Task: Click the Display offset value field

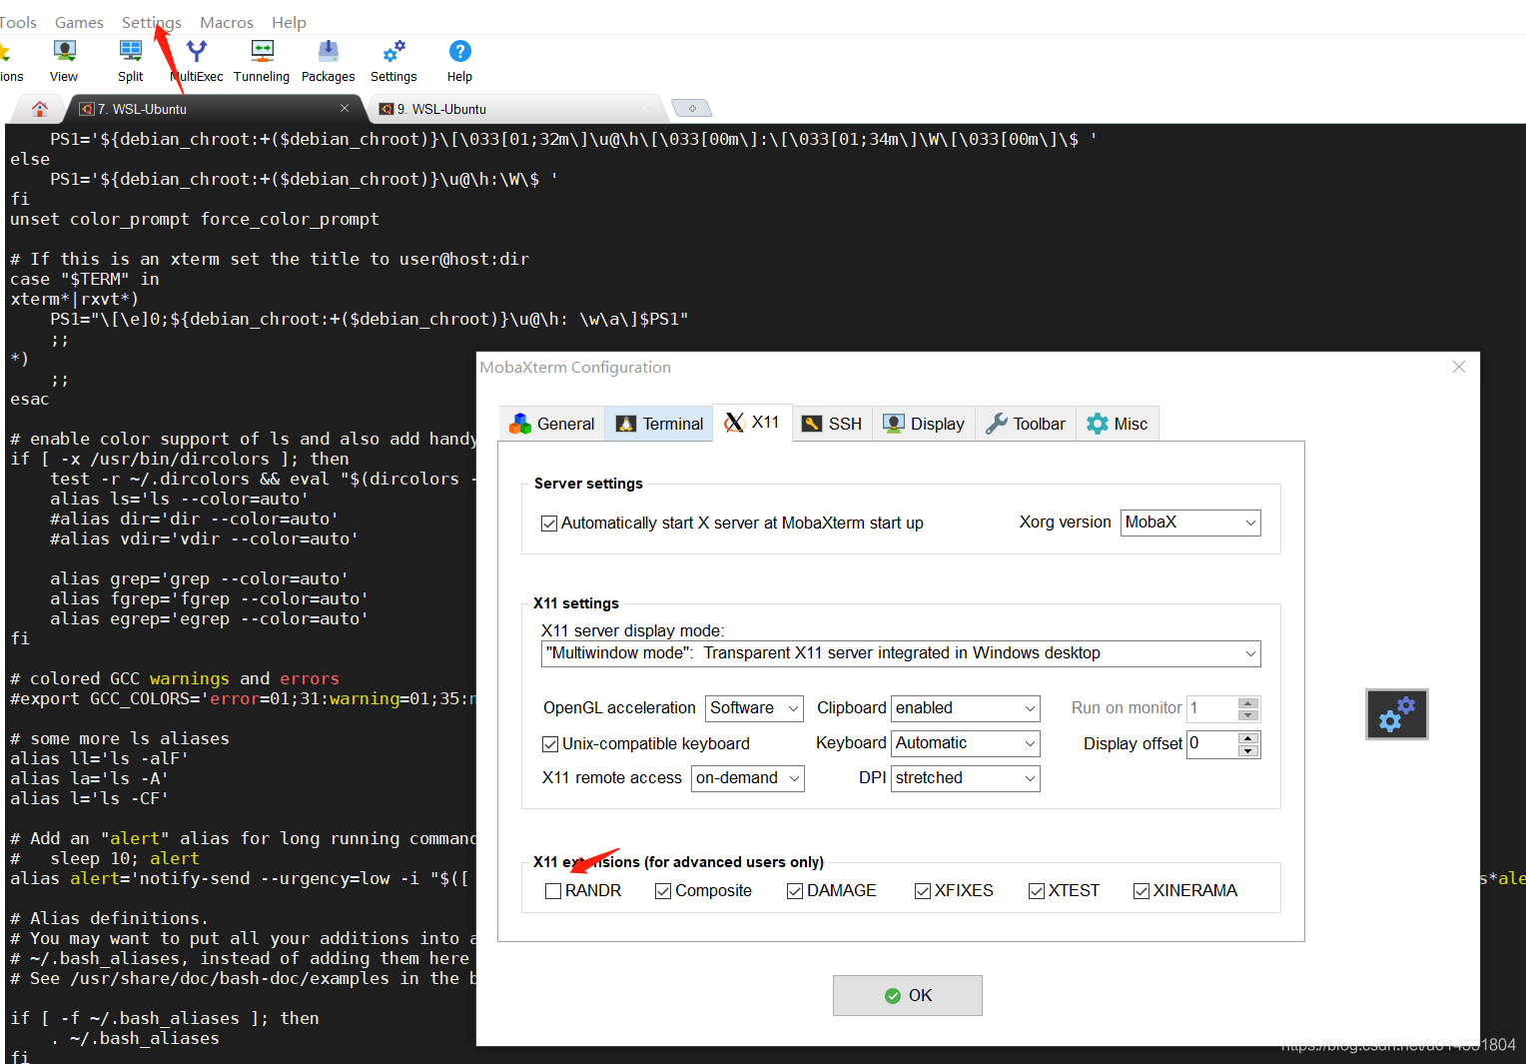Action: (x=1212, y=744)
